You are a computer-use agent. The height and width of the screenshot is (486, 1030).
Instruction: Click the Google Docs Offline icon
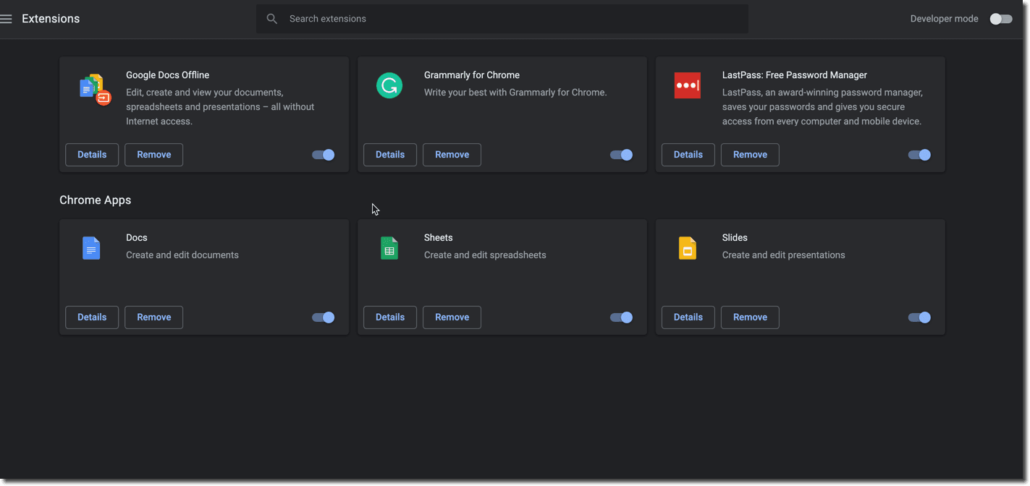tap(95, 89)
